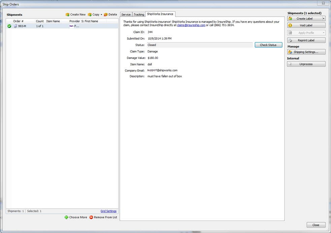
Task: Click the 'Shipments: 1' status text
Action: click(x=15, y=211)
